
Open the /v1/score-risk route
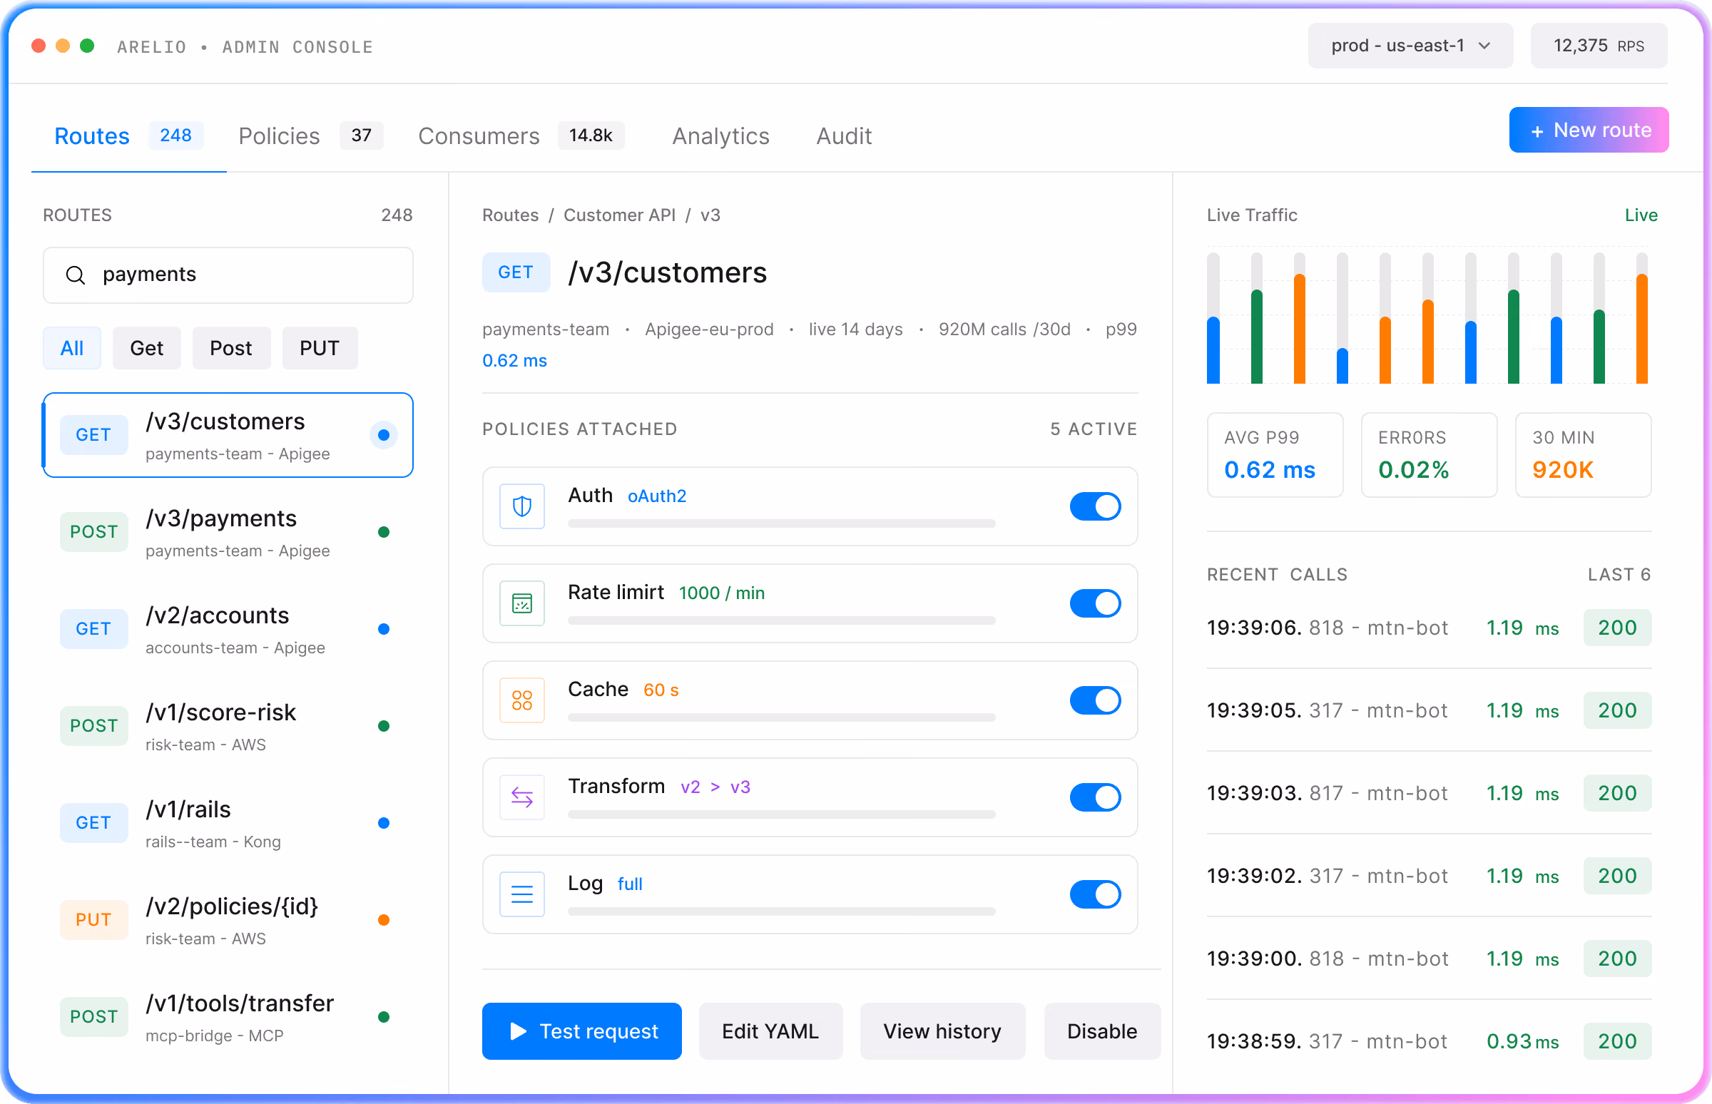point(228,726)
